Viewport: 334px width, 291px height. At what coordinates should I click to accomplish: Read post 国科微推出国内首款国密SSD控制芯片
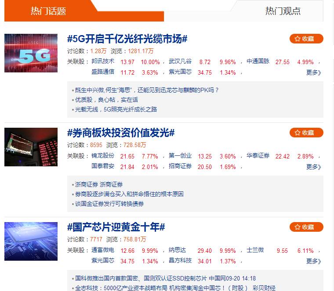[x=165, y=278]
